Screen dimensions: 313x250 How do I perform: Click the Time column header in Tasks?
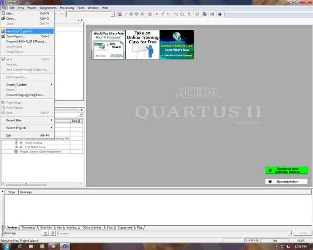[x=76, y=121]
